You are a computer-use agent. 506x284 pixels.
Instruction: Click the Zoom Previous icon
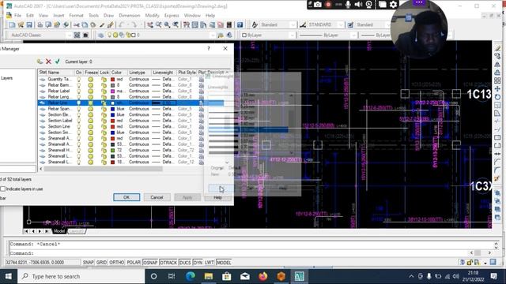point(176,24)
